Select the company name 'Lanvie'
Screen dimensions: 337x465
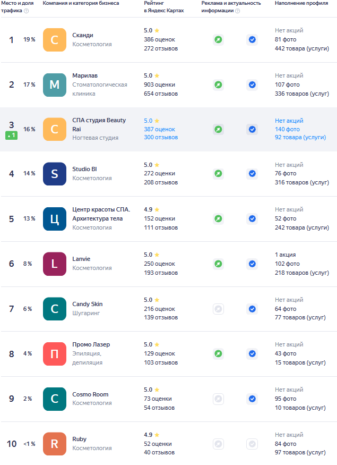tap(81, 259)
